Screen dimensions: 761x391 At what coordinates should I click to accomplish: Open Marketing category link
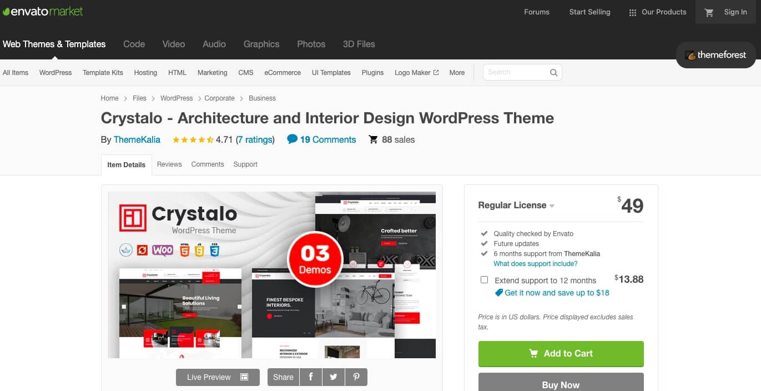213,73
